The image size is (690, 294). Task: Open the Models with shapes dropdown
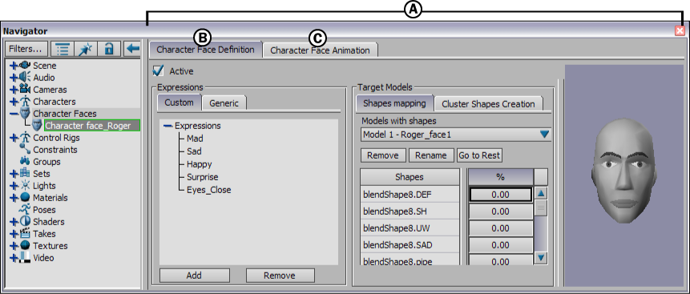(x=456, y=135)
